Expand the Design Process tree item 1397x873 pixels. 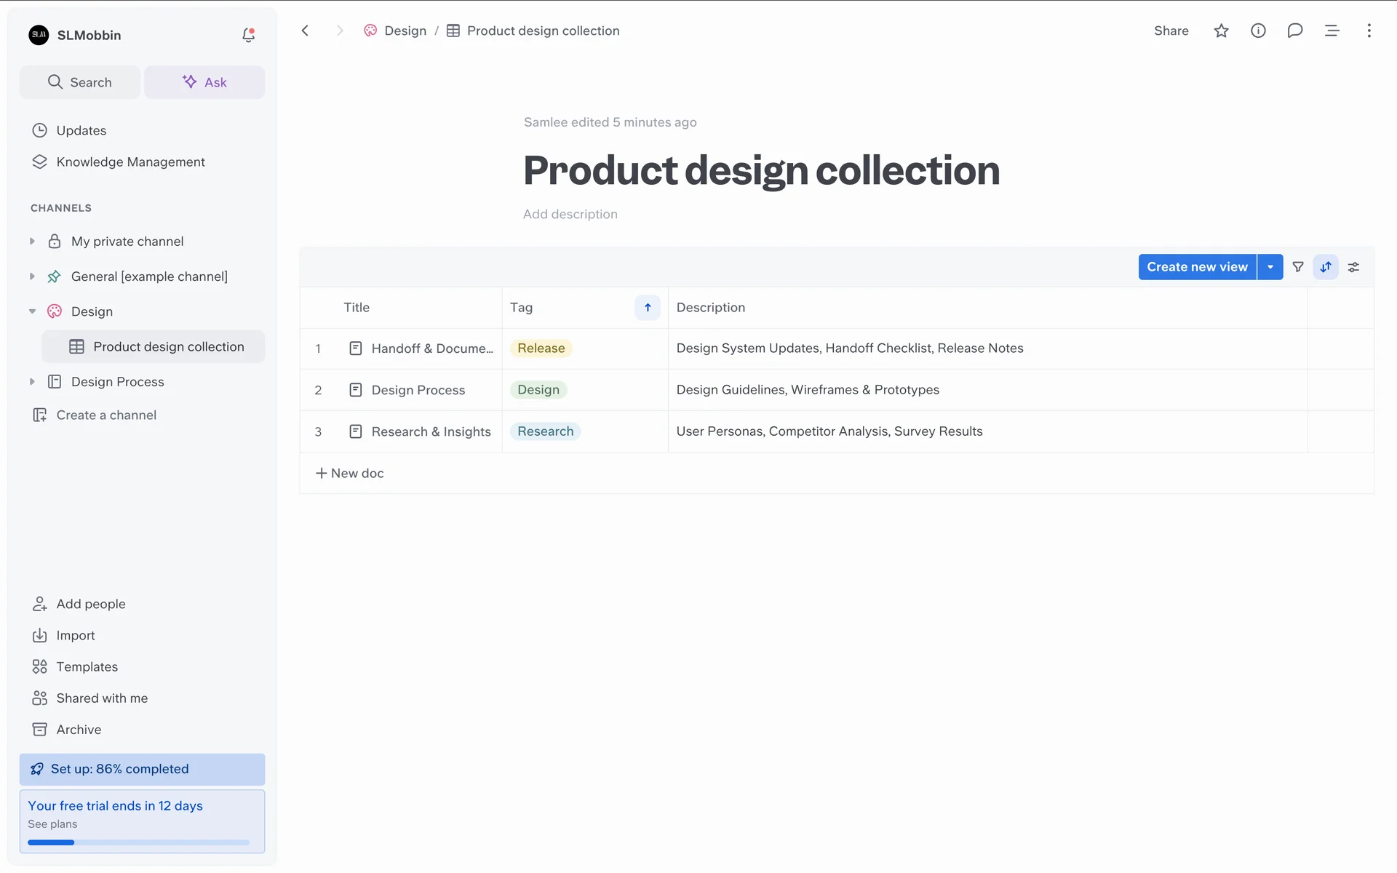pyautogui.click(x=32, y=382)
